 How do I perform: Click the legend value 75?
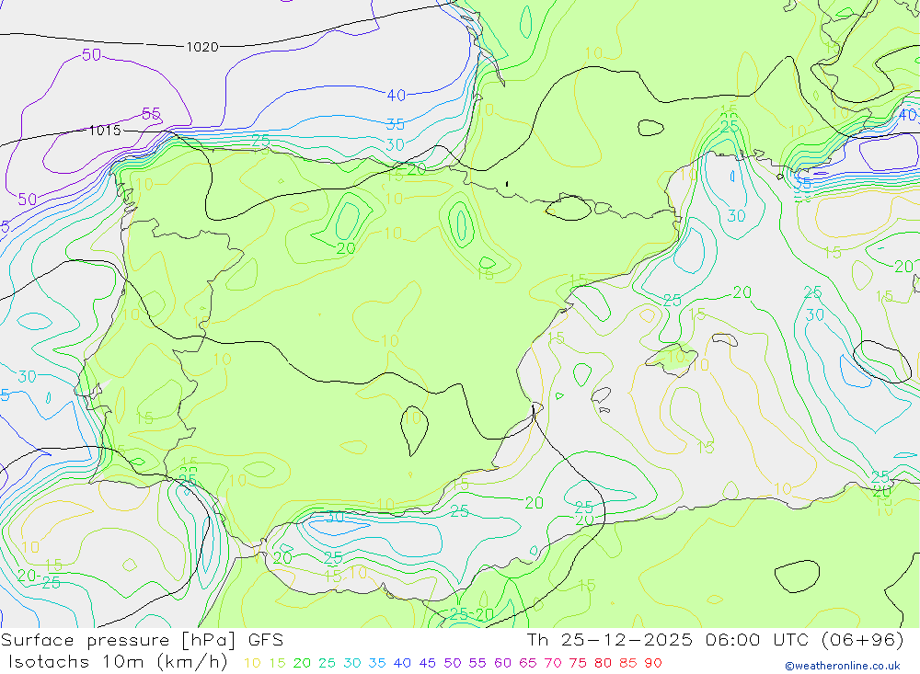[578, 663]
